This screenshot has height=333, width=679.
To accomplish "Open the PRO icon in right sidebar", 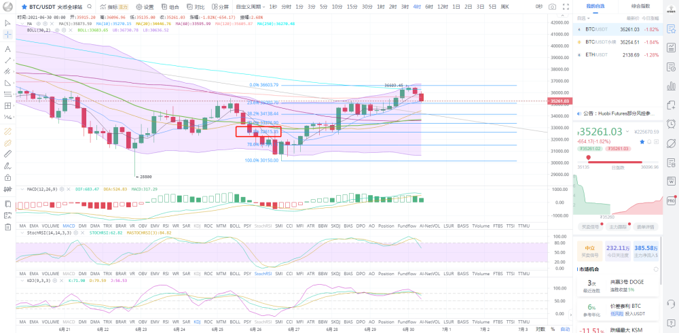I will pyautogui.click(x=672, y=201).
